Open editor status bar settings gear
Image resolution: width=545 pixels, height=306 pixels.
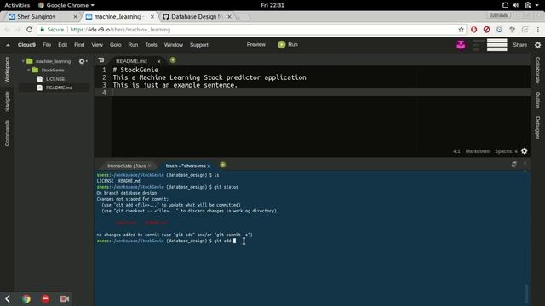tap(525, 151)
